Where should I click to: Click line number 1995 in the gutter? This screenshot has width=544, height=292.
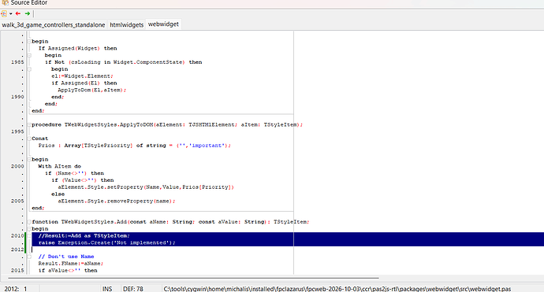[x=17, y=131]
